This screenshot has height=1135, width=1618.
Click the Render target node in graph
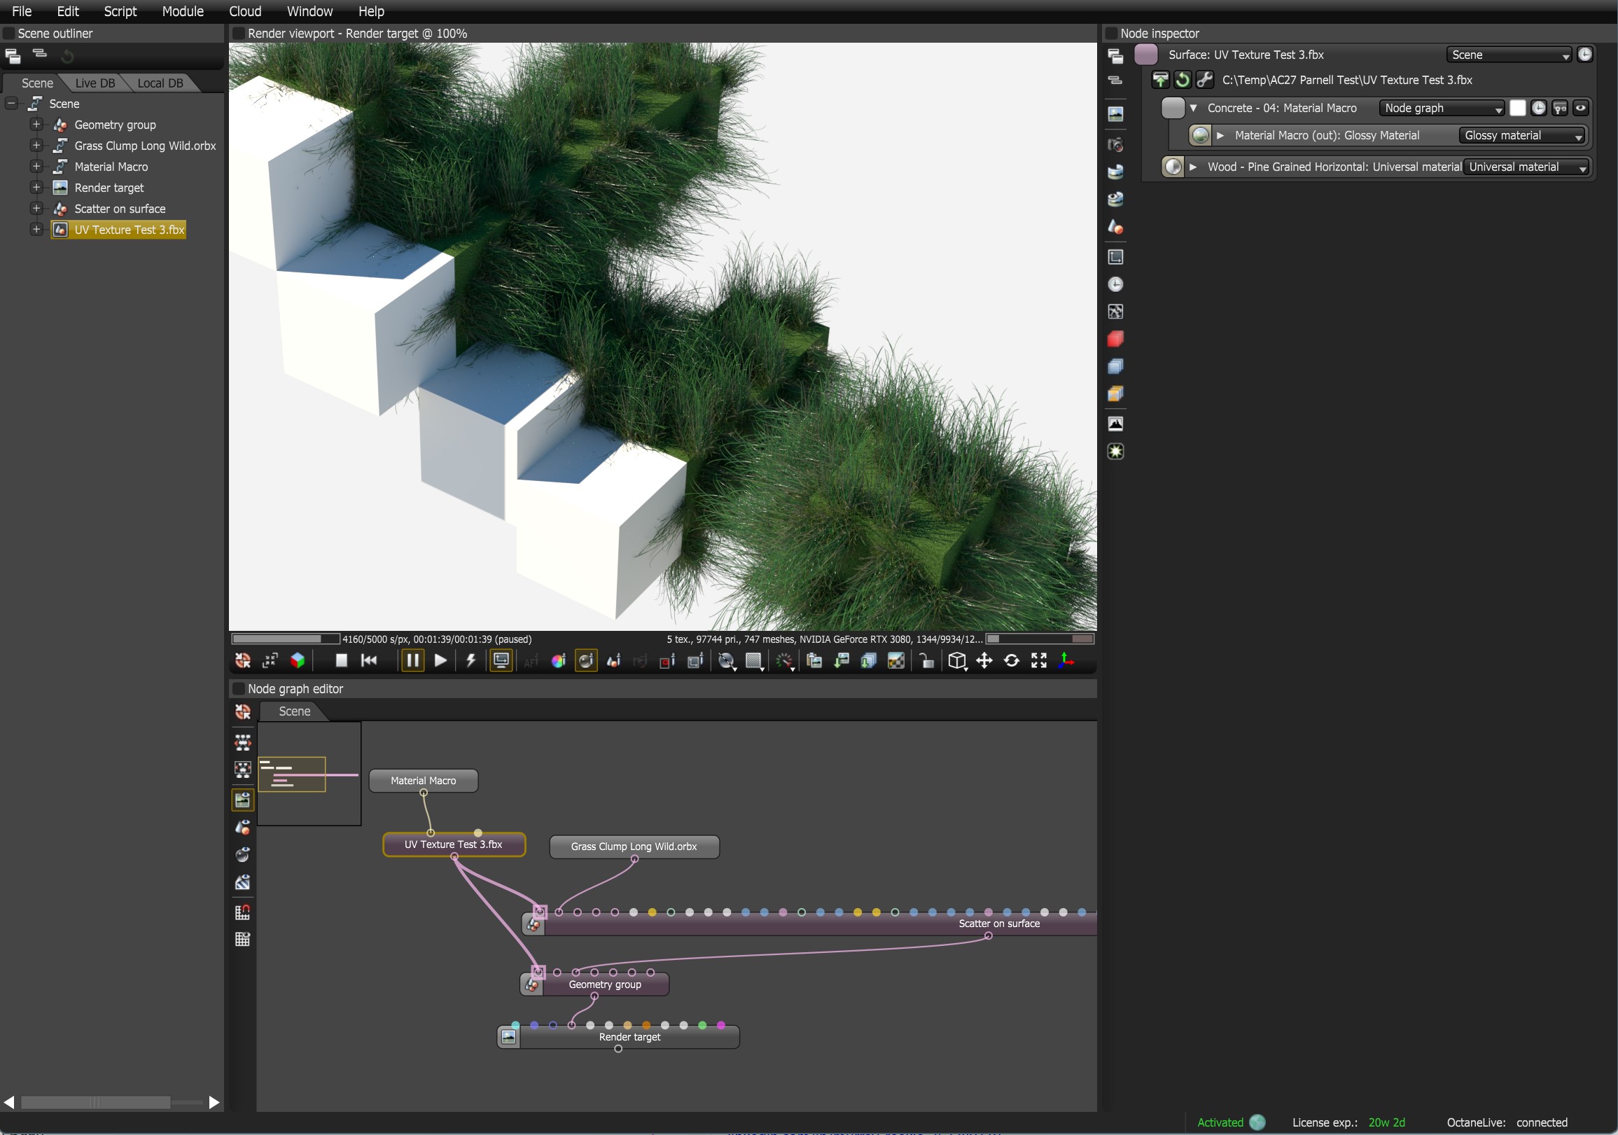[629, 1037]
